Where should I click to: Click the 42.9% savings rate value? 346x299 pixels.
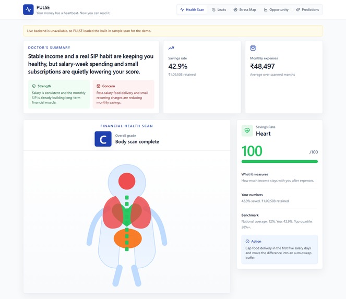click(178, 66)
